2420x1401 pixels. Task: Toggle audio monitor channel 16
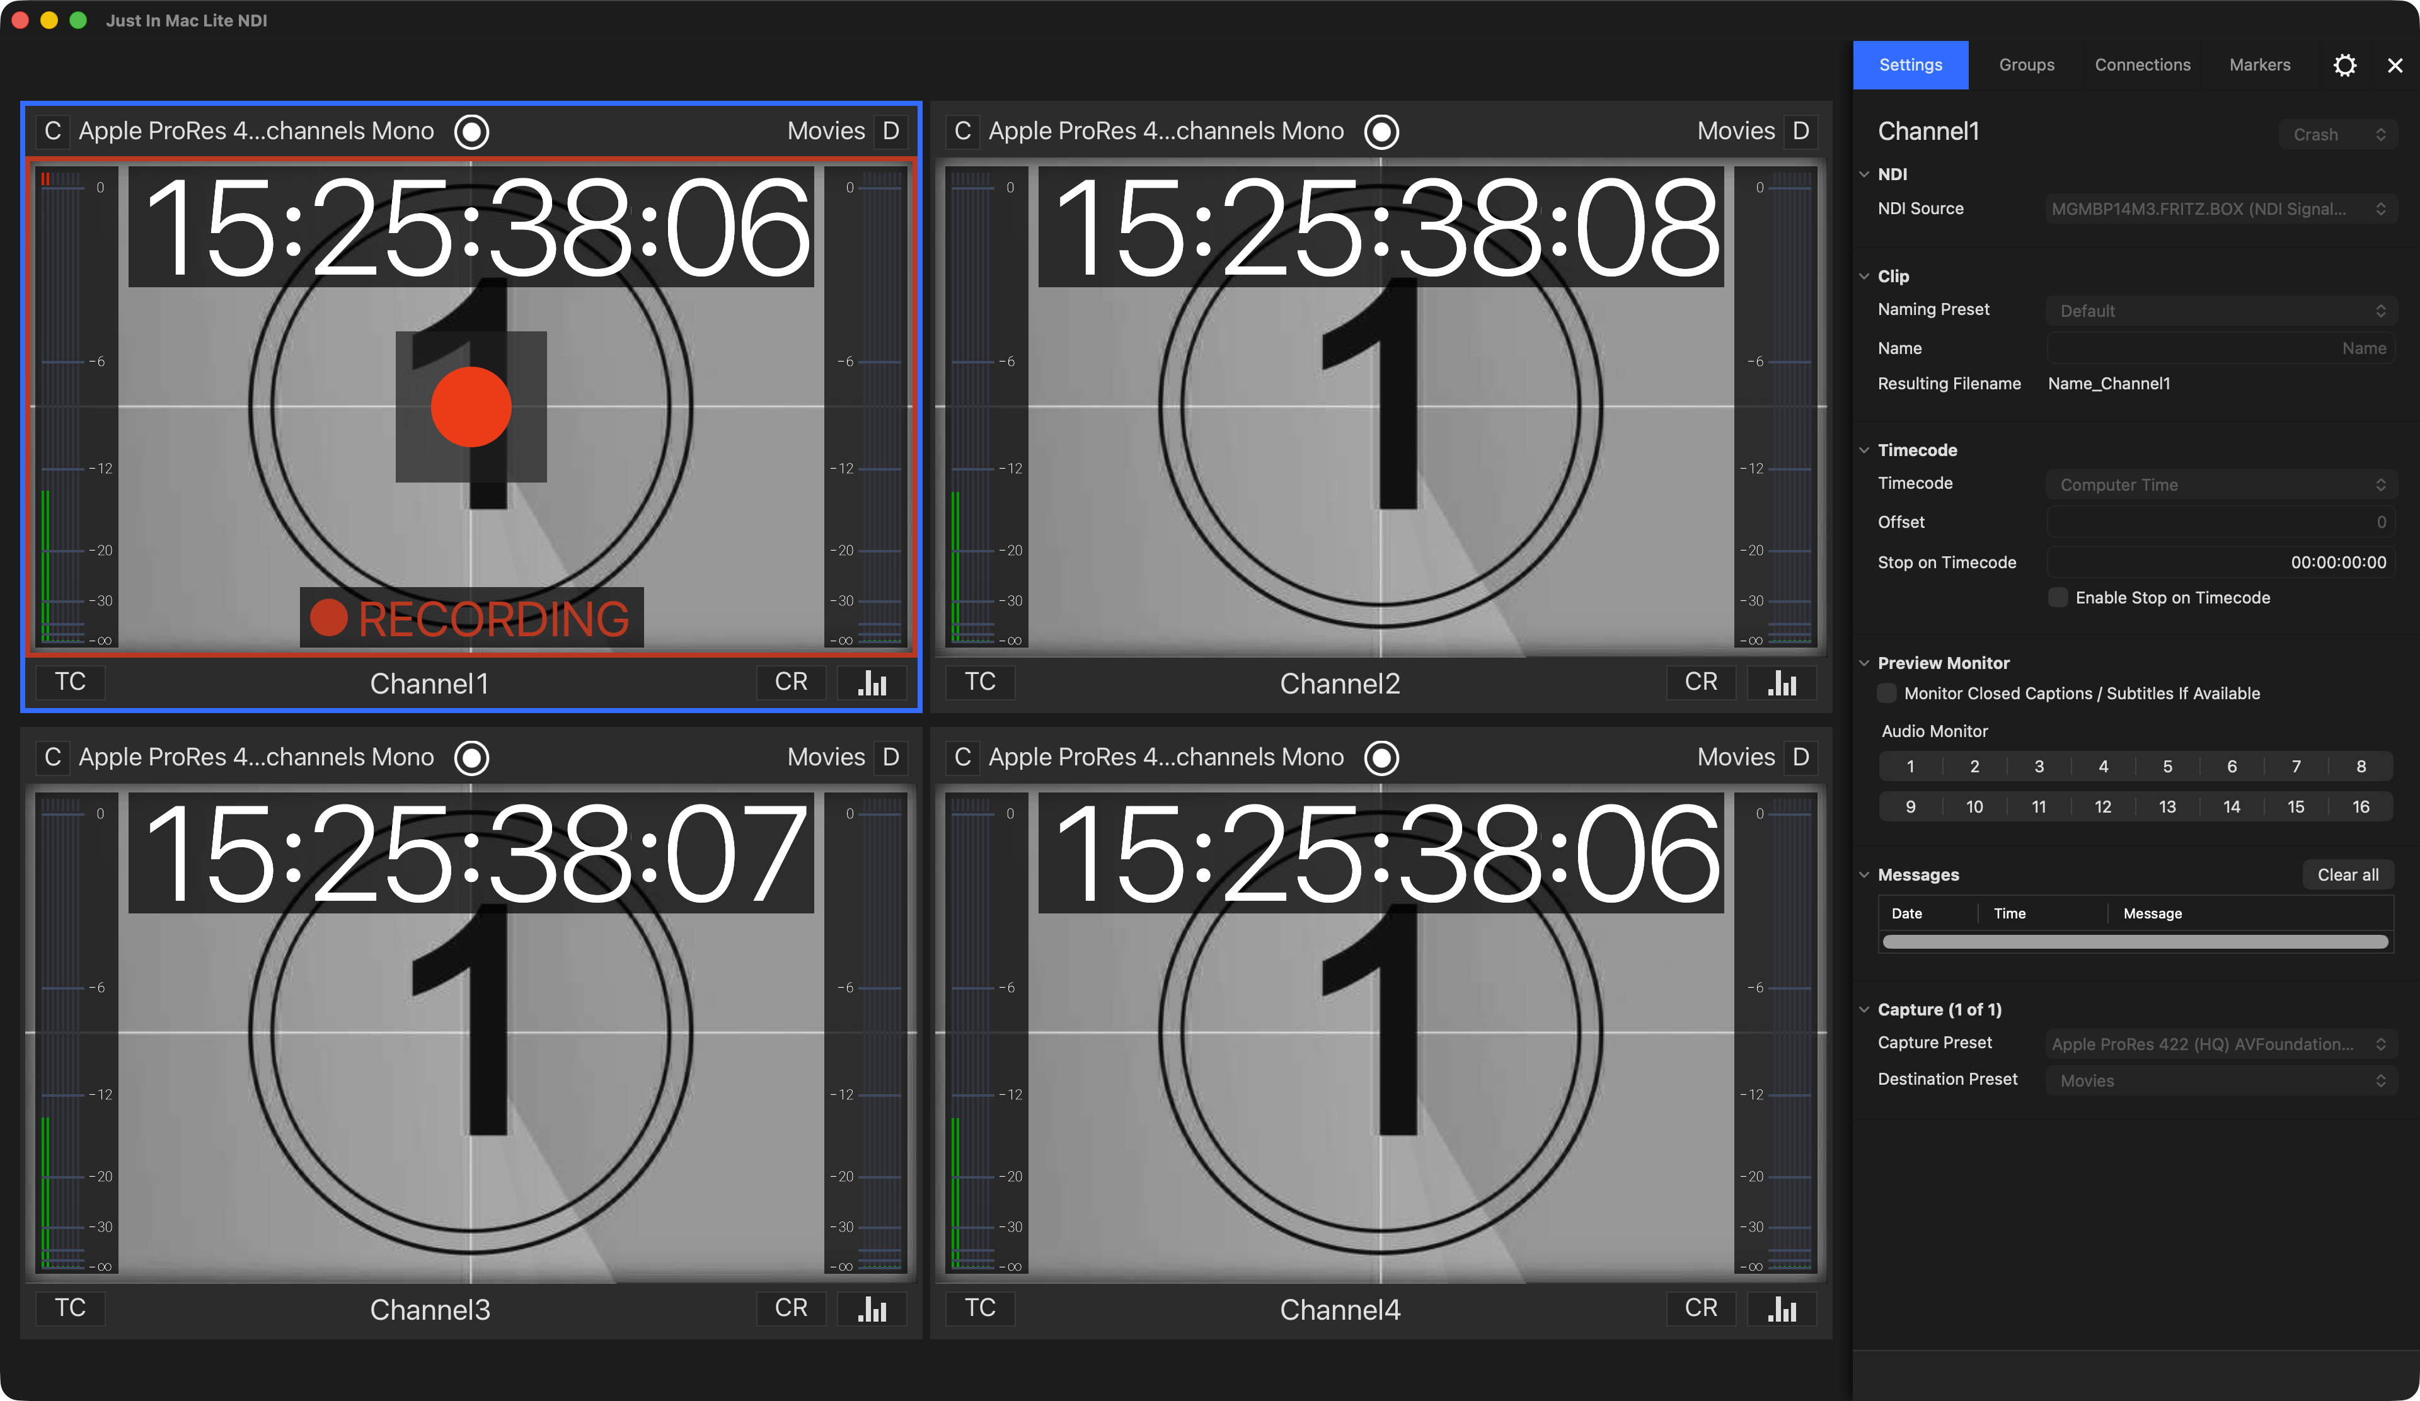coord(2361,807)
